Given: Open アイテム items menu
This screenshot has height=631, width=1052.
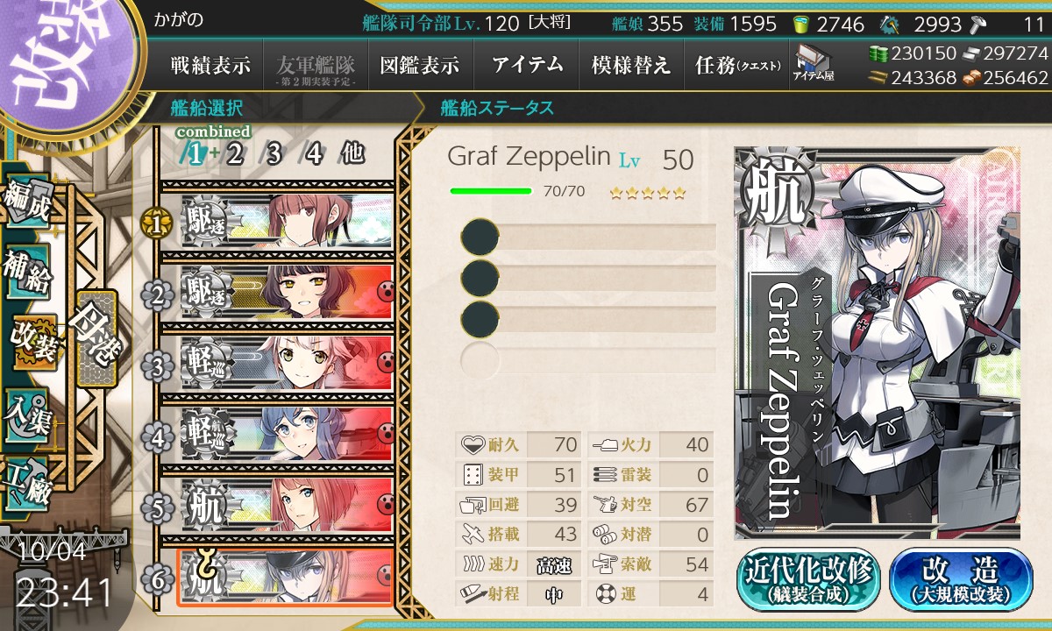Looking at the screenshot, I should (527, 65).
